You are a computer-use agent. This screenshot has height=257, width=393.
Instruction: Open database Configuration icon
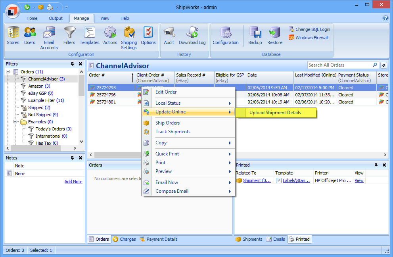226,36
